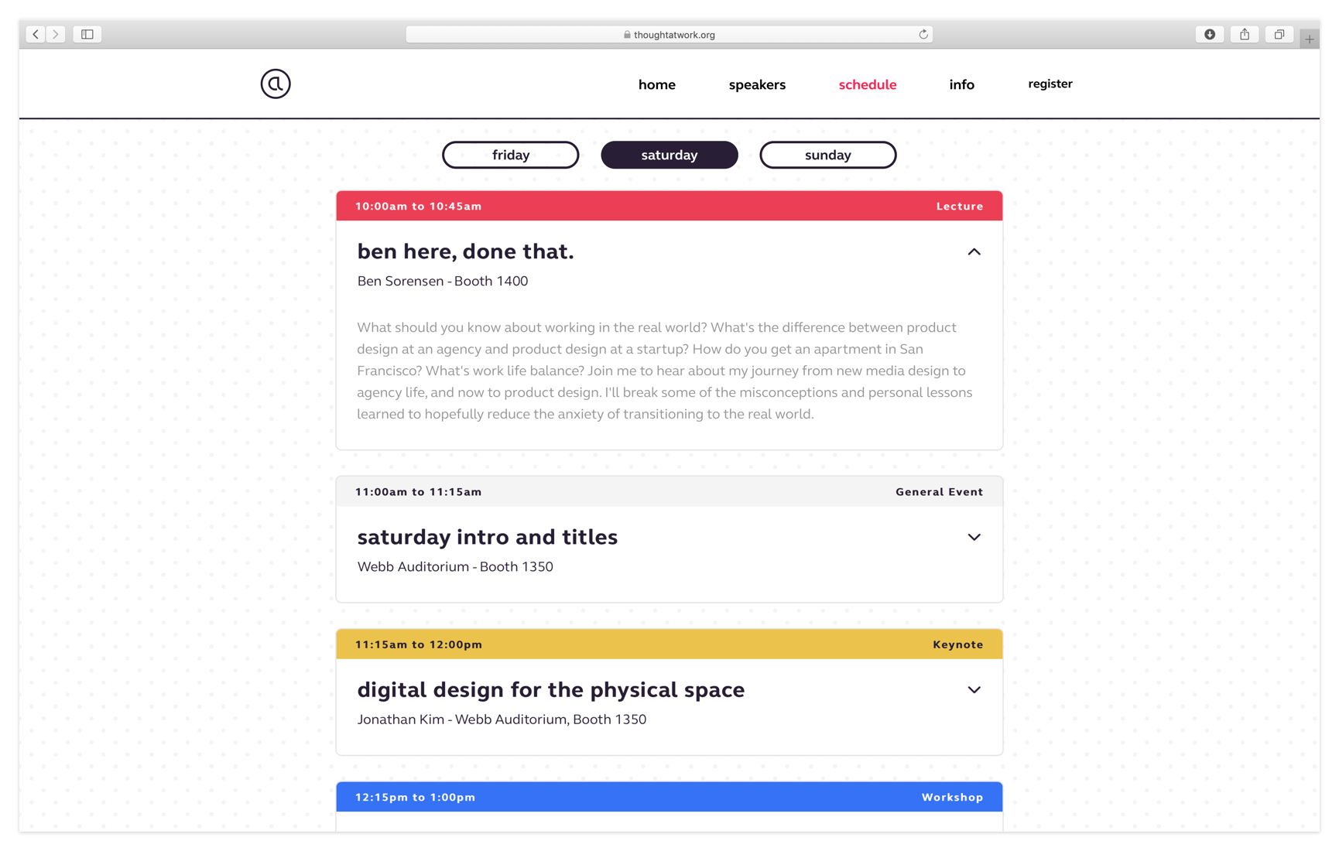Select the saturday day pill

click(x=669, y=155)
